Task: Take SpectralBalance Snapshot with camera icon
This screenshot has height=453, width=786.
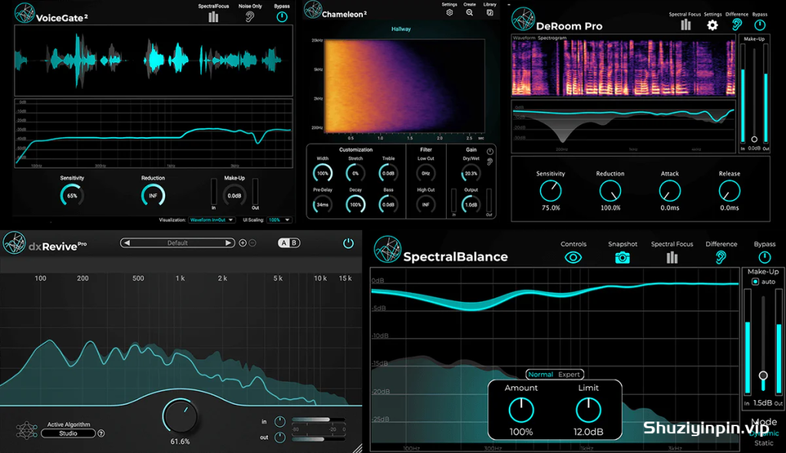Action: 622,258
